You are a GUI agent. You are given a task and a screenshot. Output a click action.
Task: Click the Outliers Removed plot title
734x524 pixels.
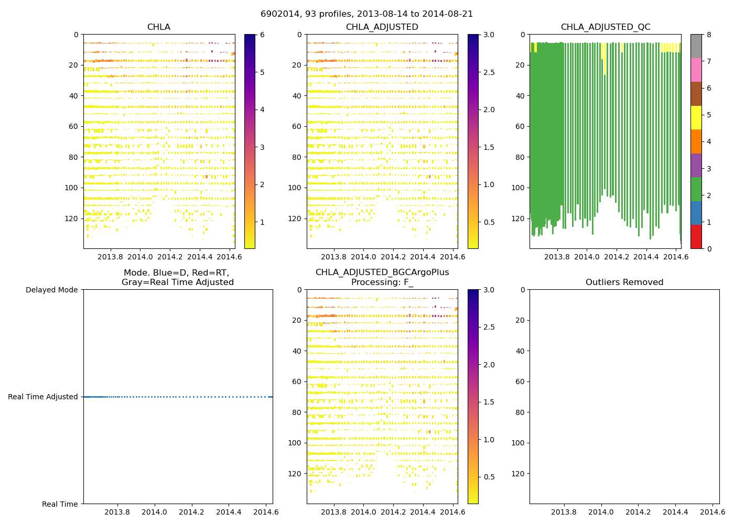pyautogui.click(x=624, y=282)
